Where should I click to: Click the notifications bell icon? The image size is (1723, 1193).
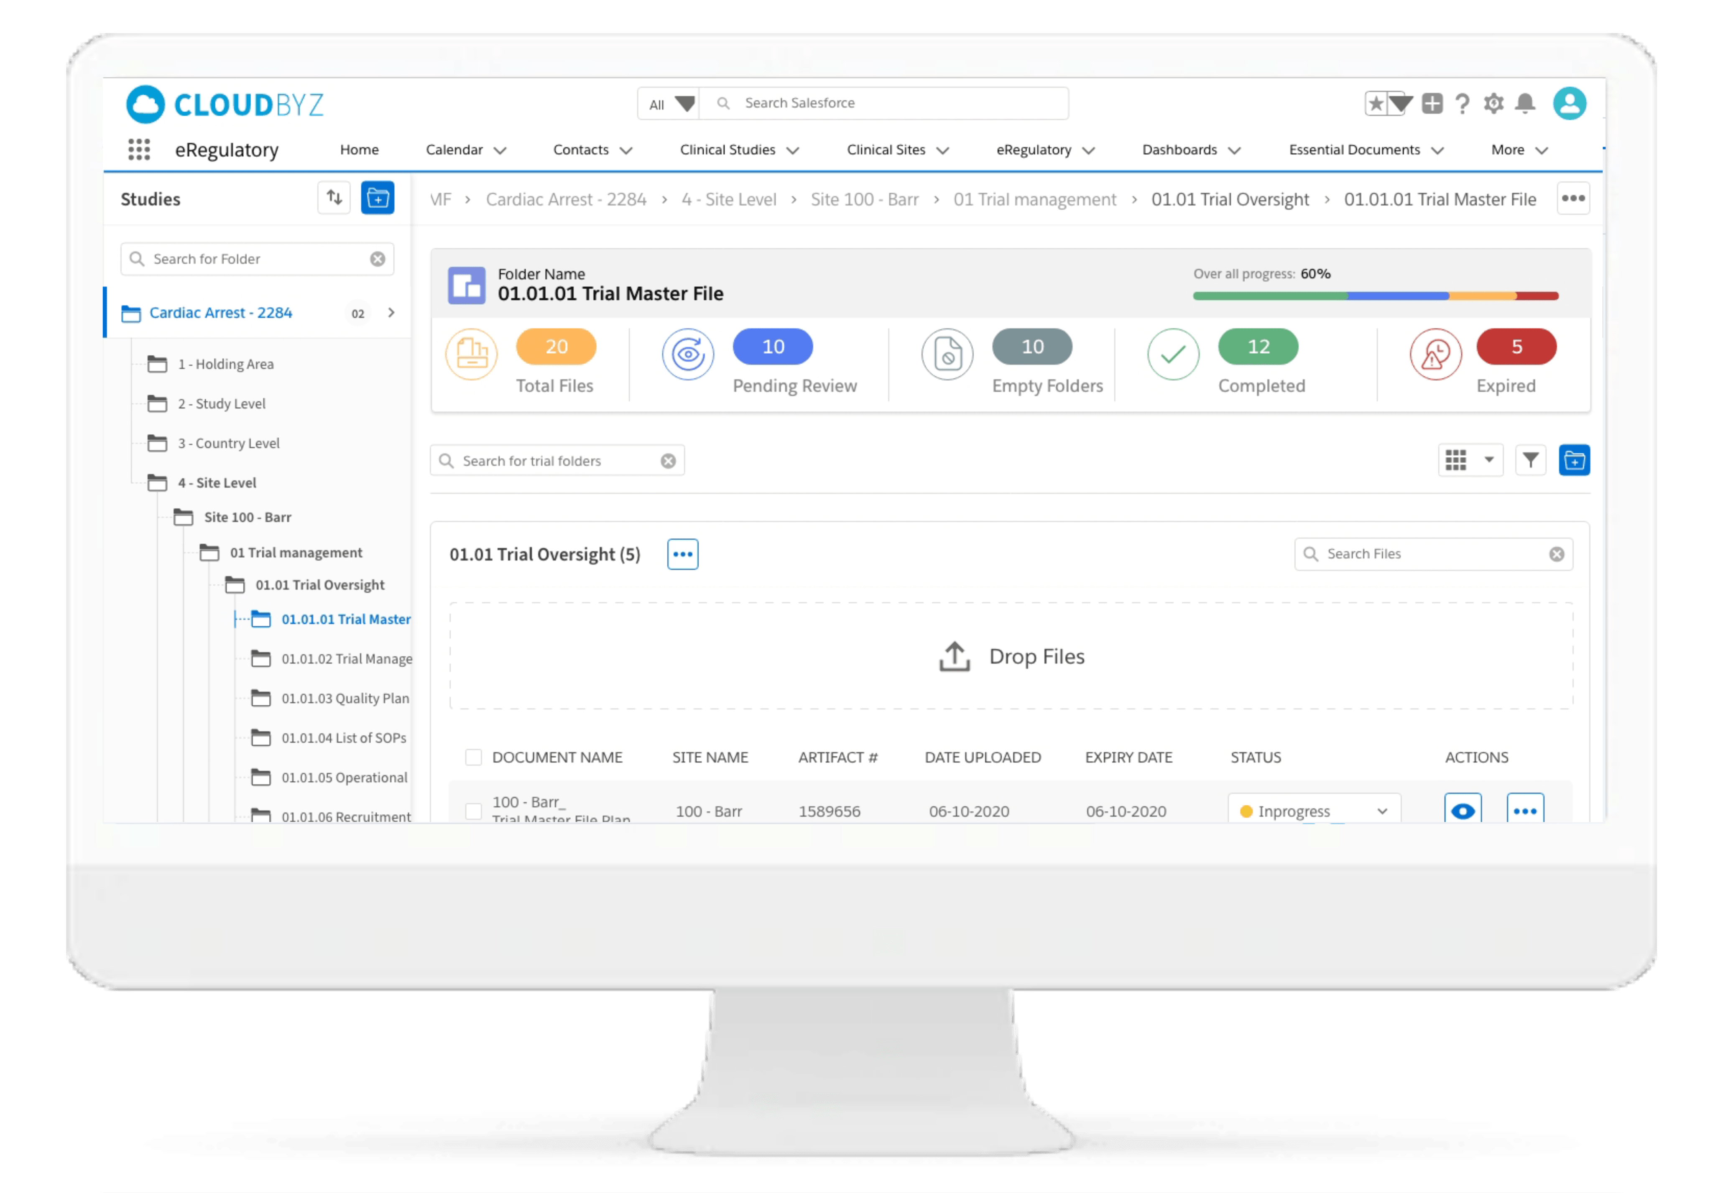coord(1525,103)
